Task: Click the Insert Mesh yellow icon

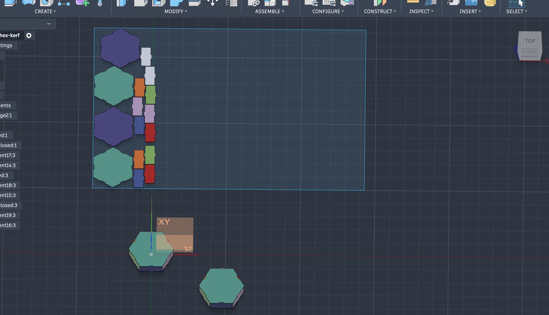Action: pos(490,3)
